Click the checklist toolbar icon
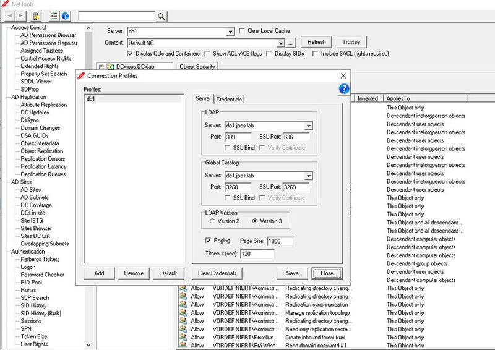The width and height of the screenshot is (495, 350). (x=54, y=16)
